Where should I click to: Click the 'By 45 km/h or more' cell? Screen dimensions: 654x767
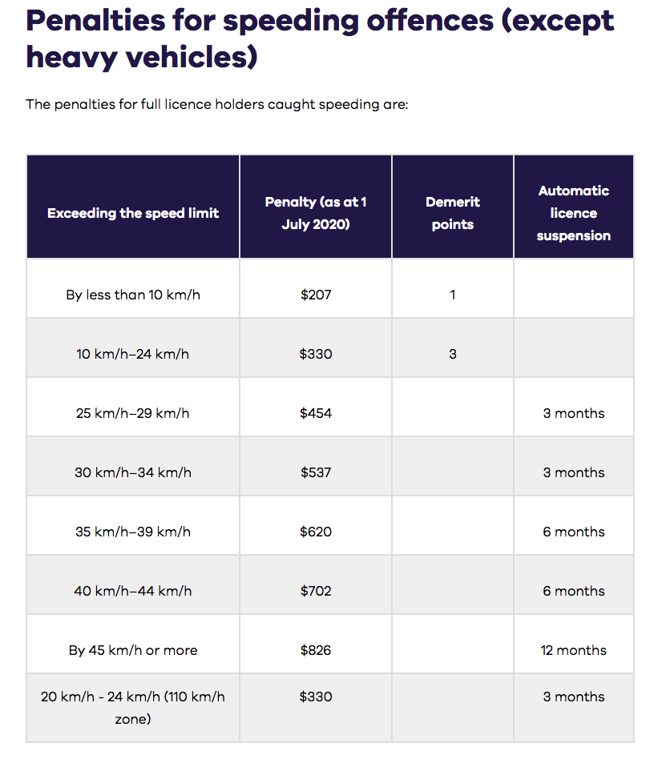coord(133,650)
